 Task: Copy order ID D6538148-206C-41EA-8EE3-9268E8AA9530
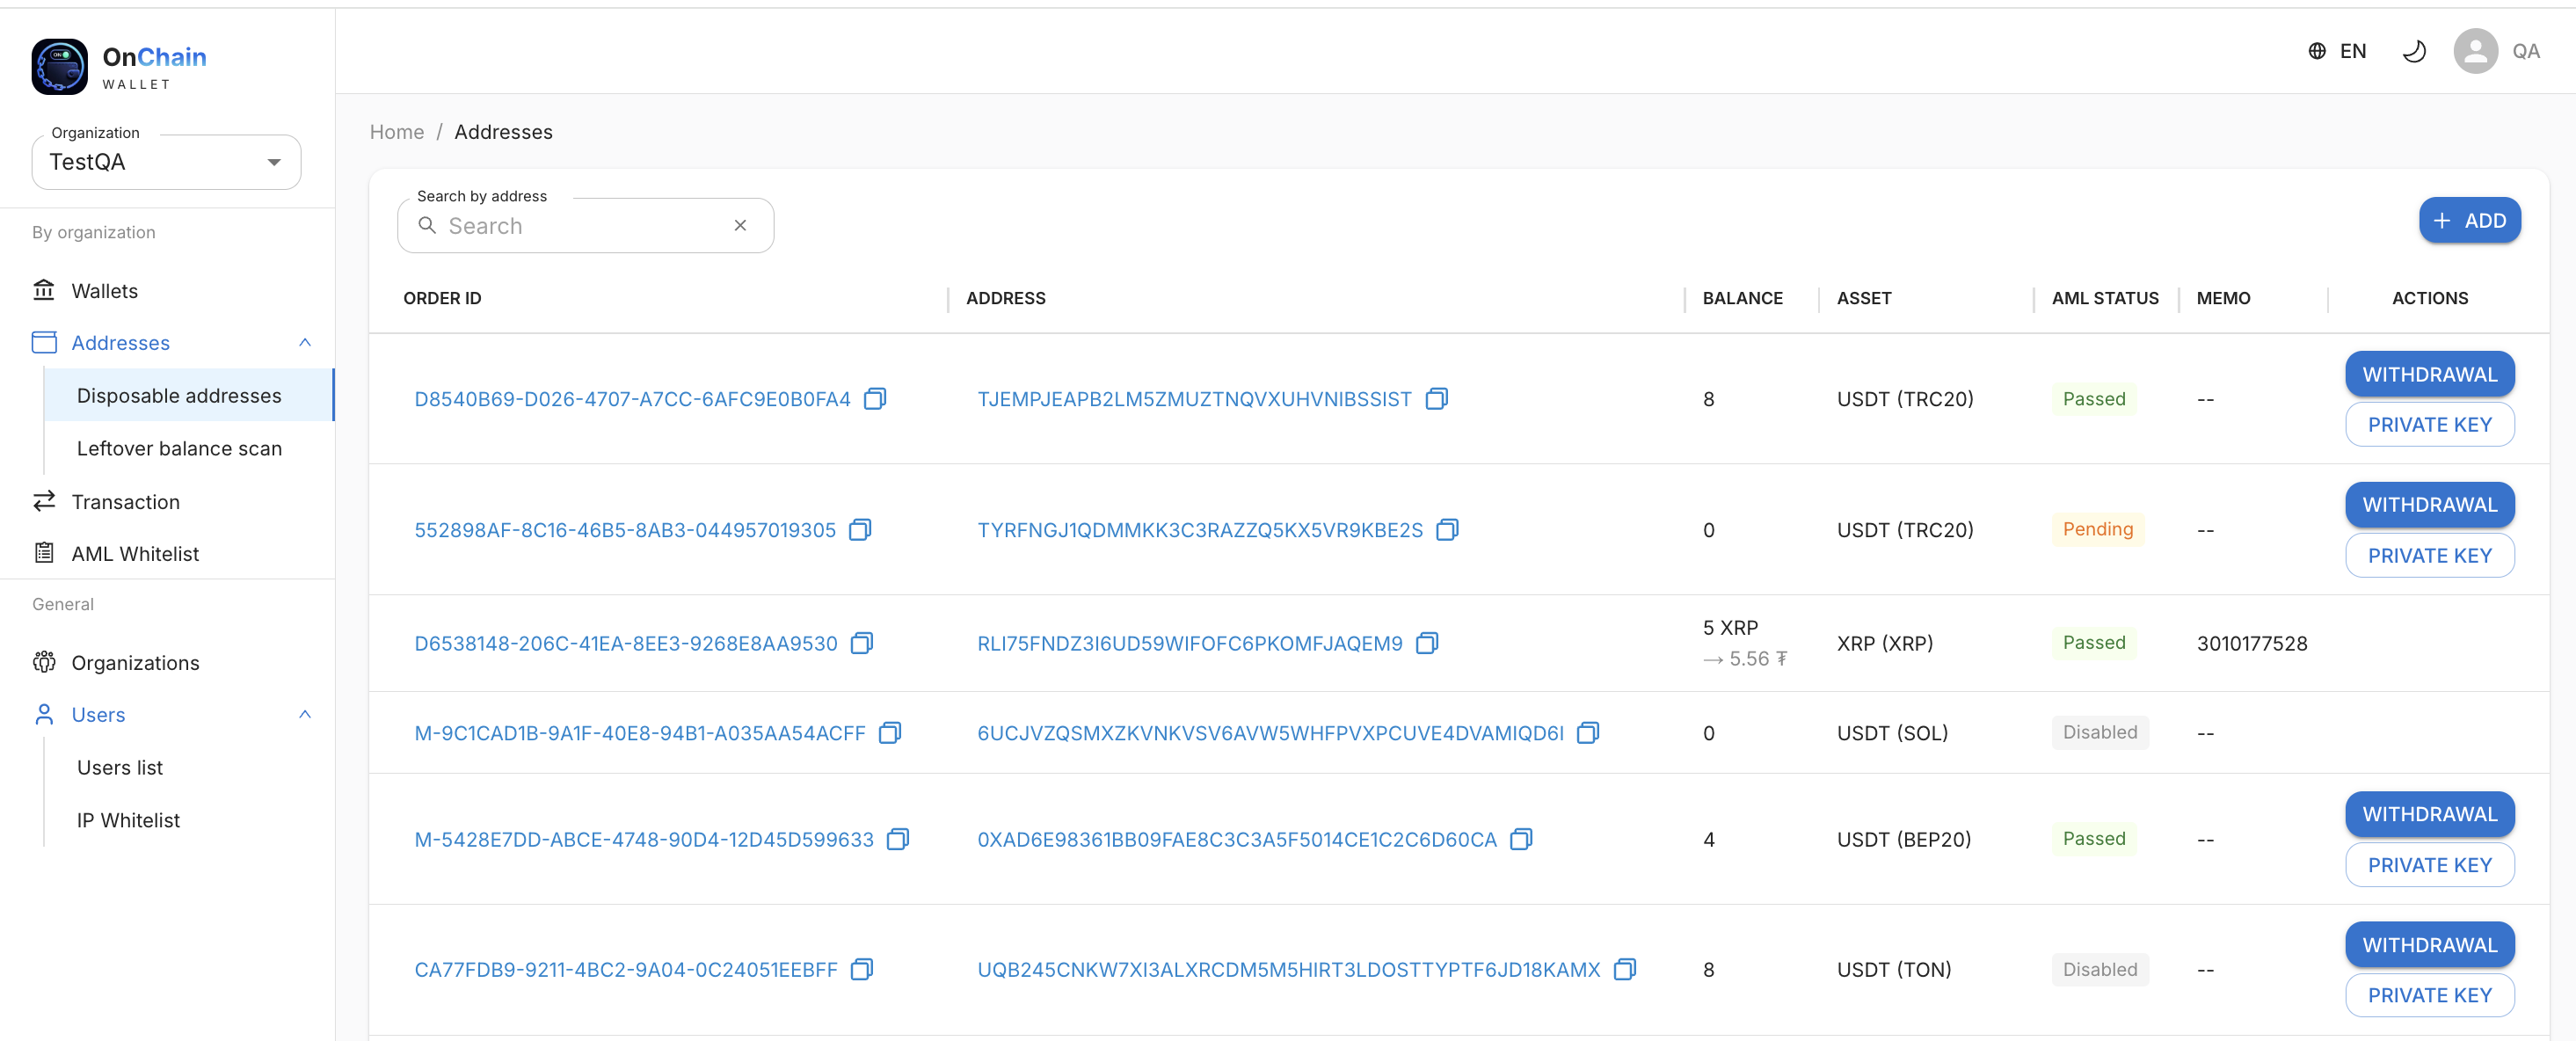(862, 643)
